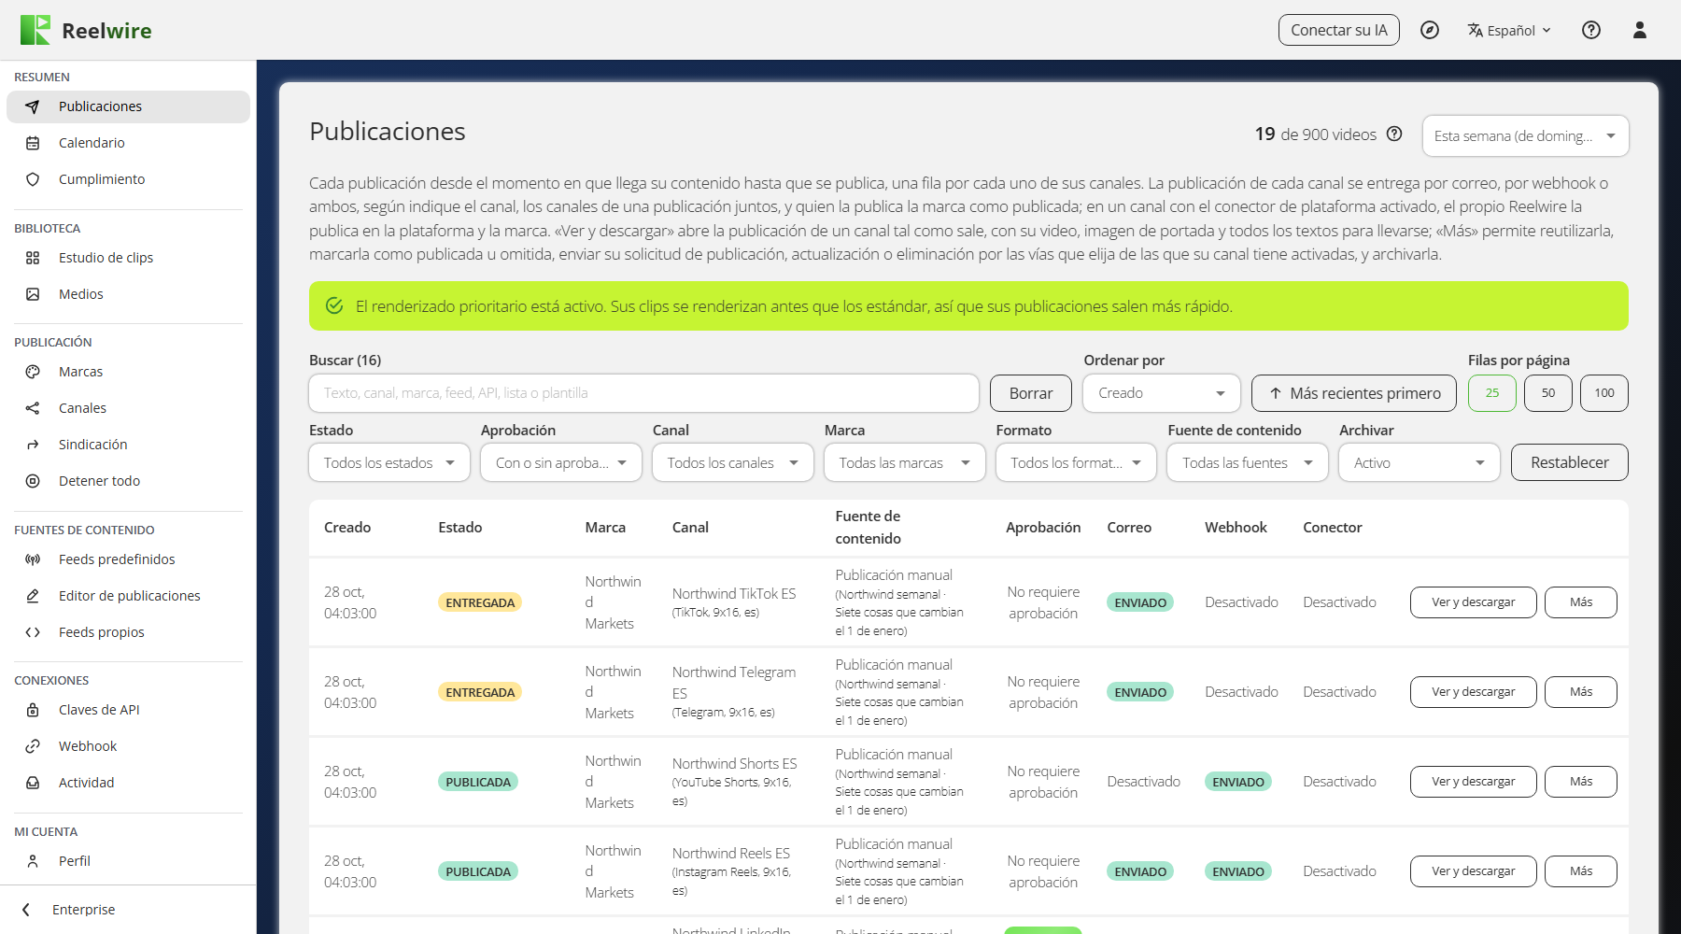Set rows per page to 25

click(x=1492, y=393)
